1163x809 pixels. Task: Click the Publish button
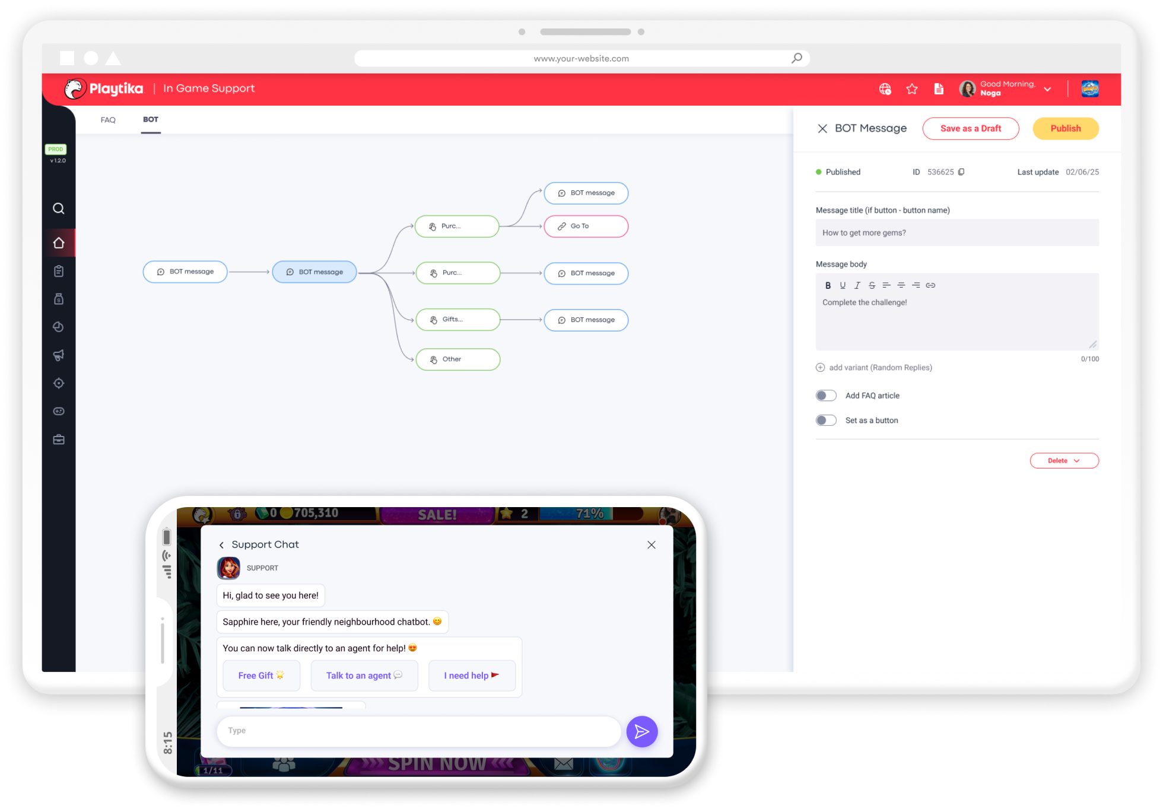[x=1066, y=129]
